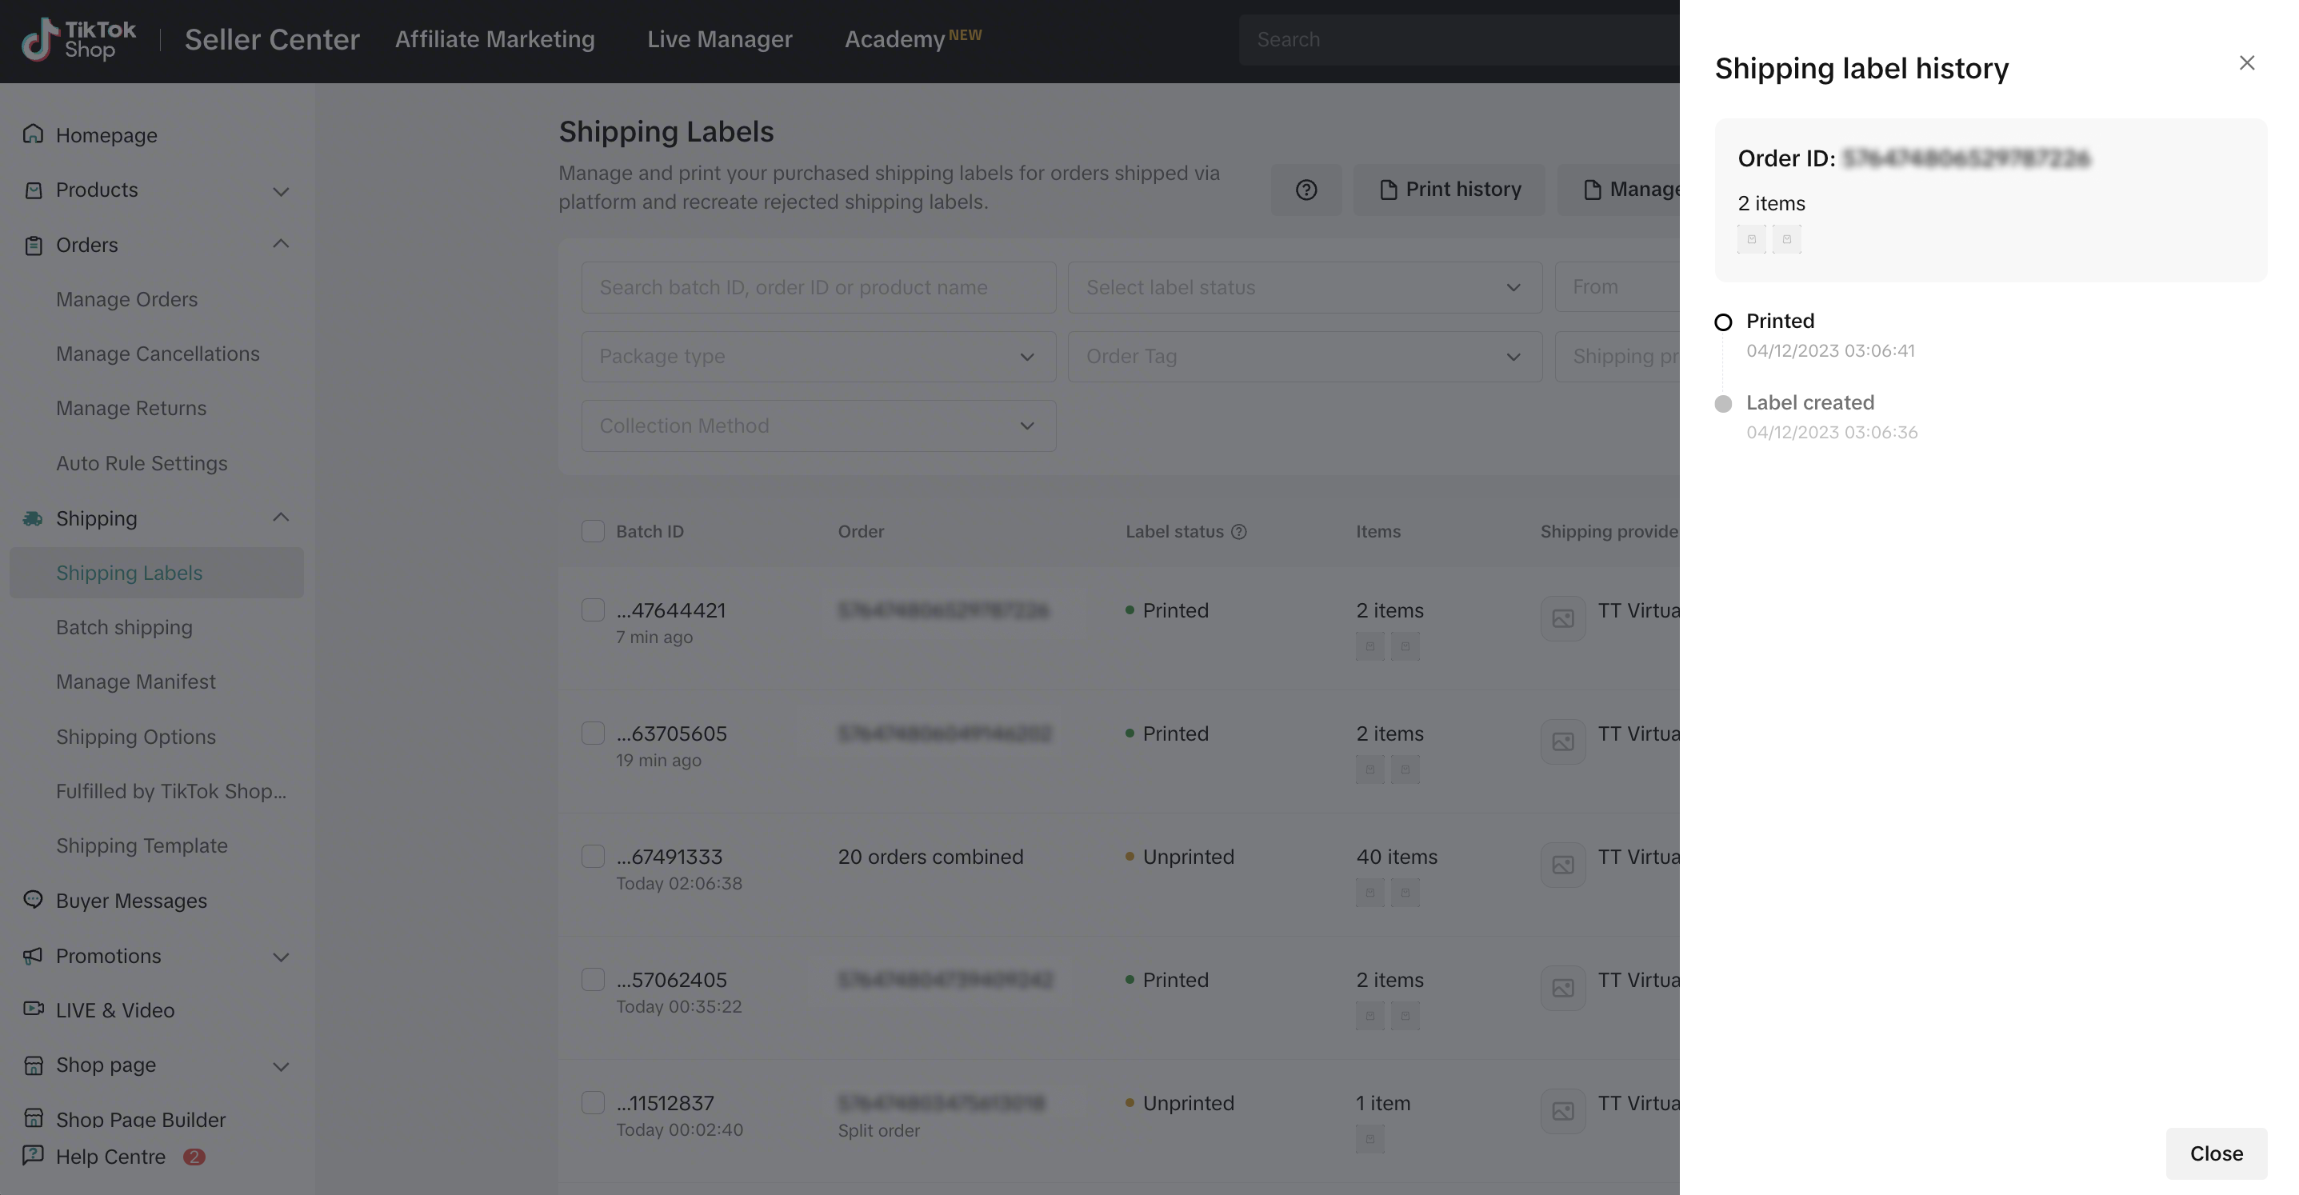Click the Close button in history panel

tap(2215, 1153)
